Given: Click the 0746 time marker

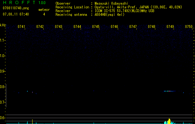Looking at the screenshot, I should (114, 27).
